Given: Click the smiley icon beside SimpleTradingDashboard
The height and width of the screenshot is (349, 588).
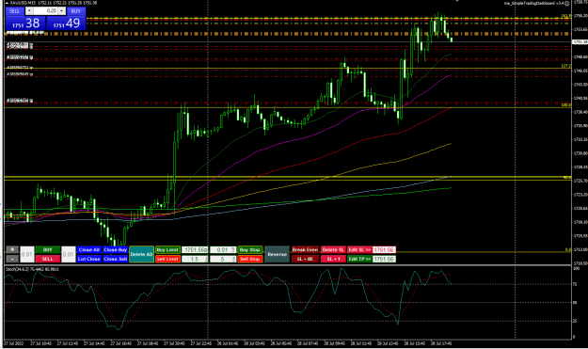Looking at the screenshot, I should click(567, 3).
